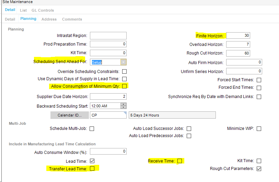The image size is (279, 182).
Task: Click the Supplier Due Date Horizon field
Action: [x=108, y=97]
